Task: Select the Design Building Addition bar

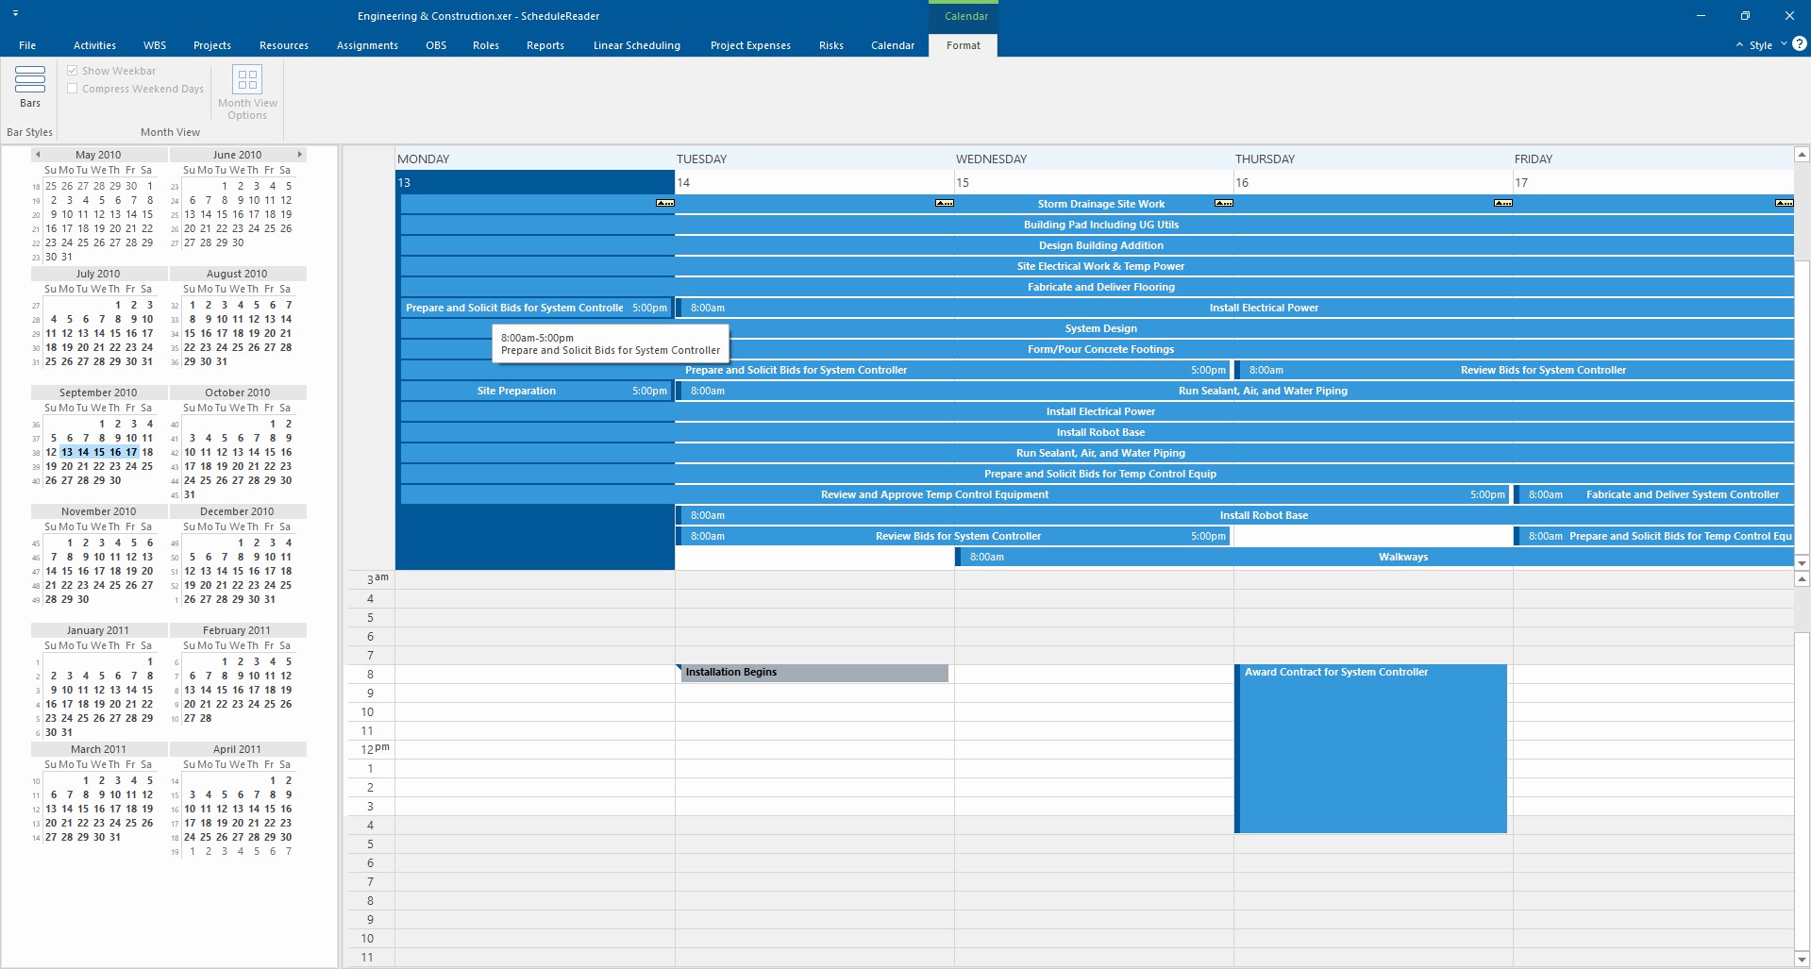Action: (1098, 245)
